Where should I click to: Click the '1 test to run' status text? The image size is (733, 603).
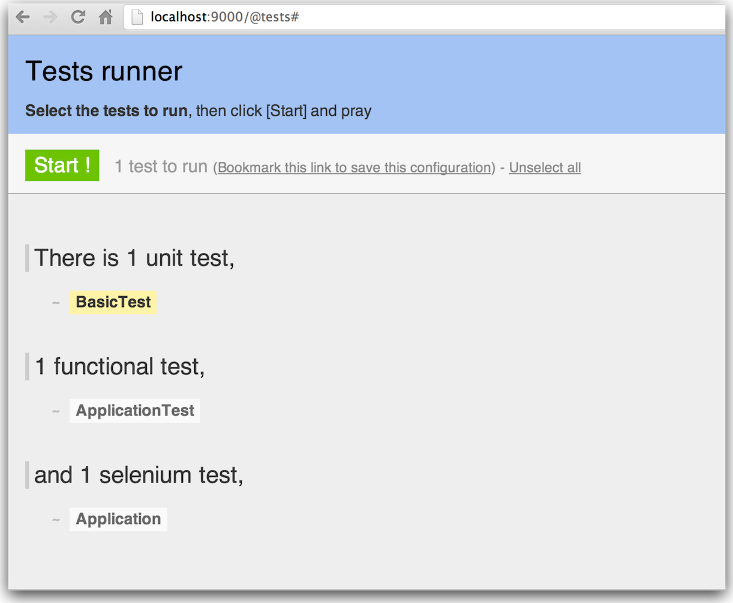point(161,167)
